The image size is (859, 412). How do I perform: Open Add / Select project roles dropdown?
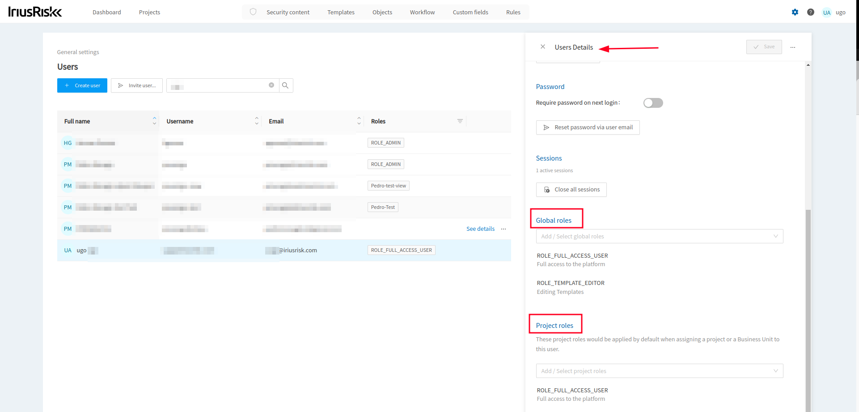click(659, 371)
